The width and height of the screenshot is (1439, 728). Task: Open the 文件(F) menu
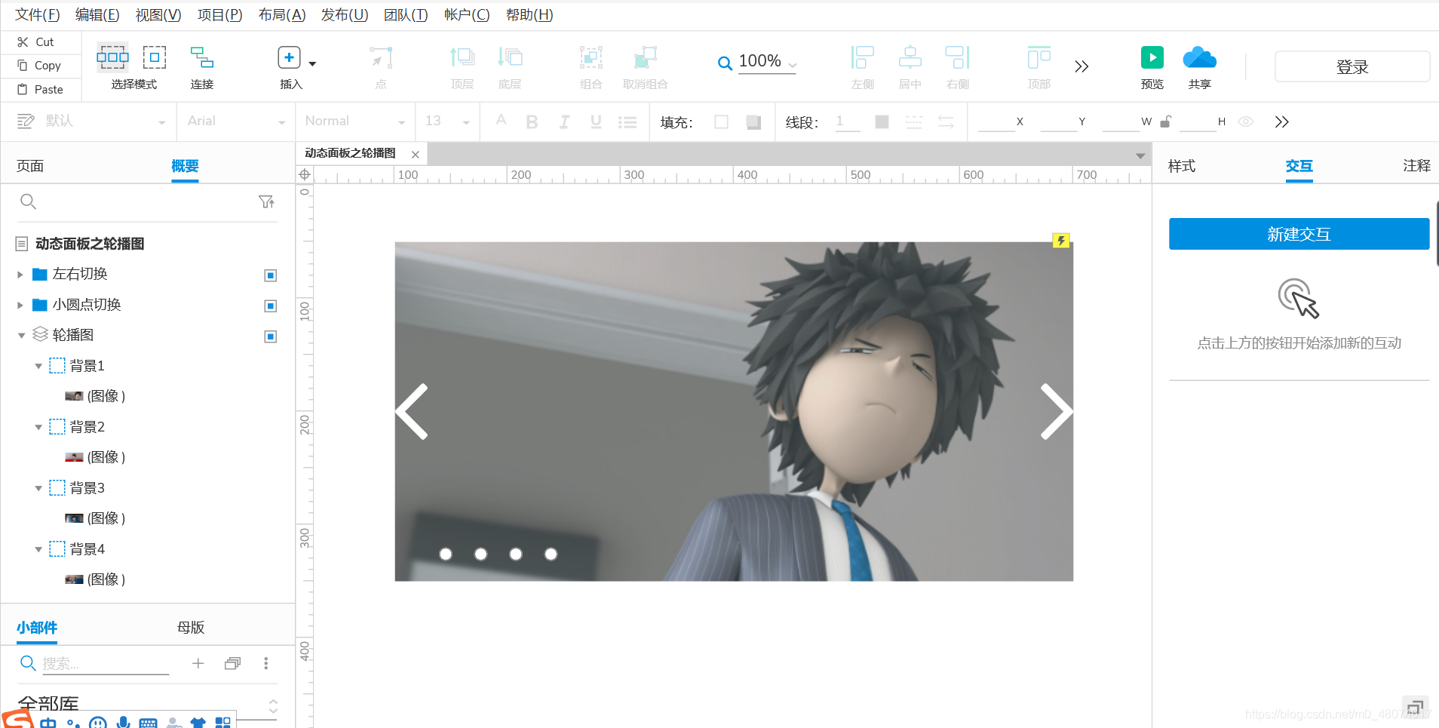pyautogui.click(x=38, y=14)
